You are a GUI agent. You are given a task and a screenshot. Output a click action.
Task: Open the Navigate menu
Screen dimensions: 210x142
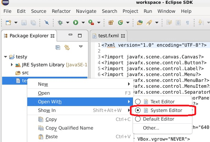tap(86, 11)
